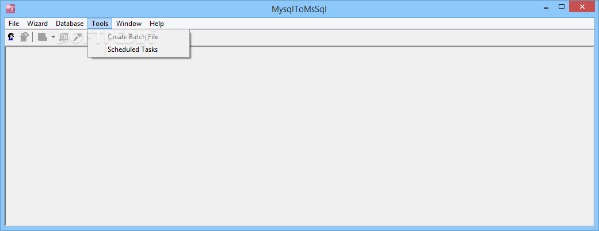
Task: Open the Database menu
Action: [x=70, y=24]
